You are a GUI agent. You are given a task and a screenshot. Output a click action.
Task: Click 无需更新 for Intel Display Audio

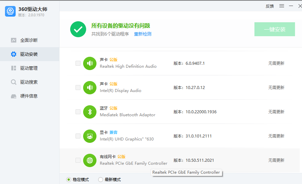coord(276,87)
